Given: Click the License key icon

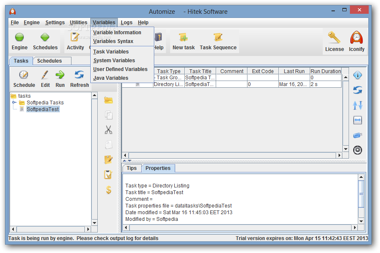Looking at the screenshot, I should [x=334, y=38].
